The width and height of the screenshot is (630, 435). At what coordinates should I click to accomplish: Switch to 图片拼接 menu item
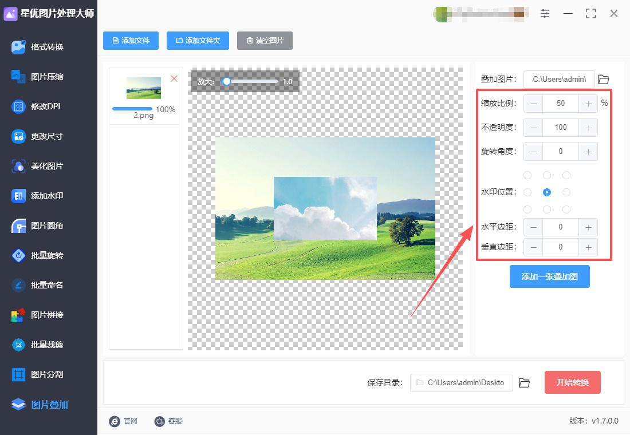point(49,315)
